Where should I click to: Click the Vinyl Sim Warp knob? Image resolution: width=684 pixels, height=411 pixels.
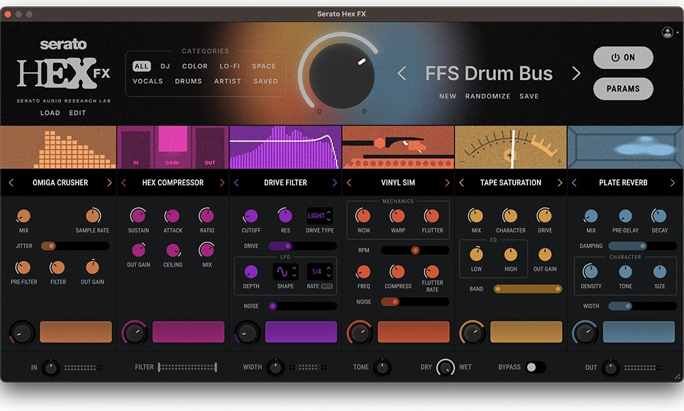[398, 215]
